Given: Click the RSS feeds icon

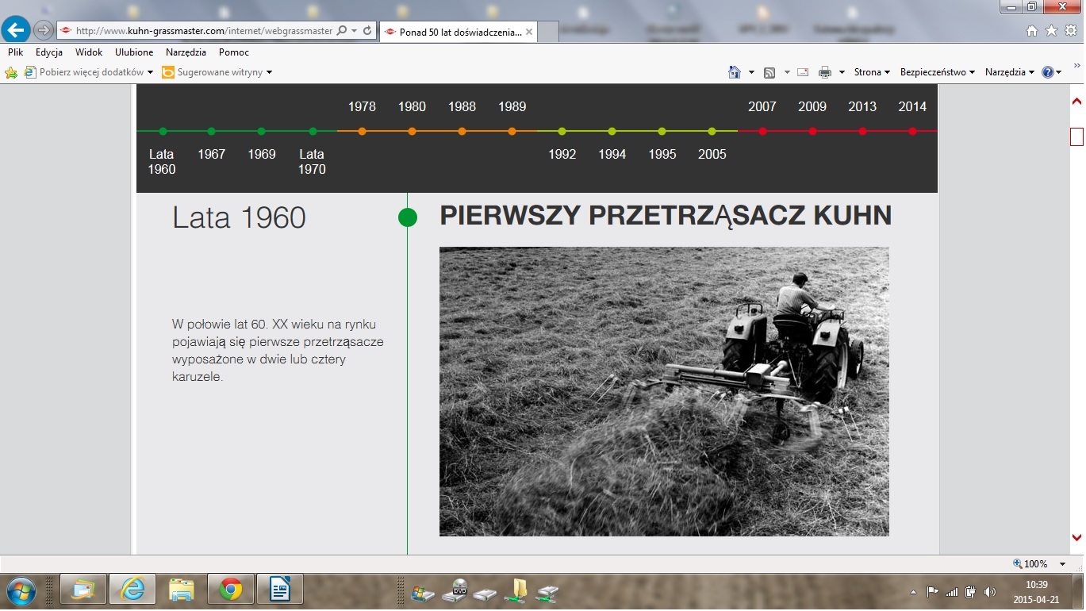Looking at the screenshot, I should pyautogui.click(x=769, y=72).
